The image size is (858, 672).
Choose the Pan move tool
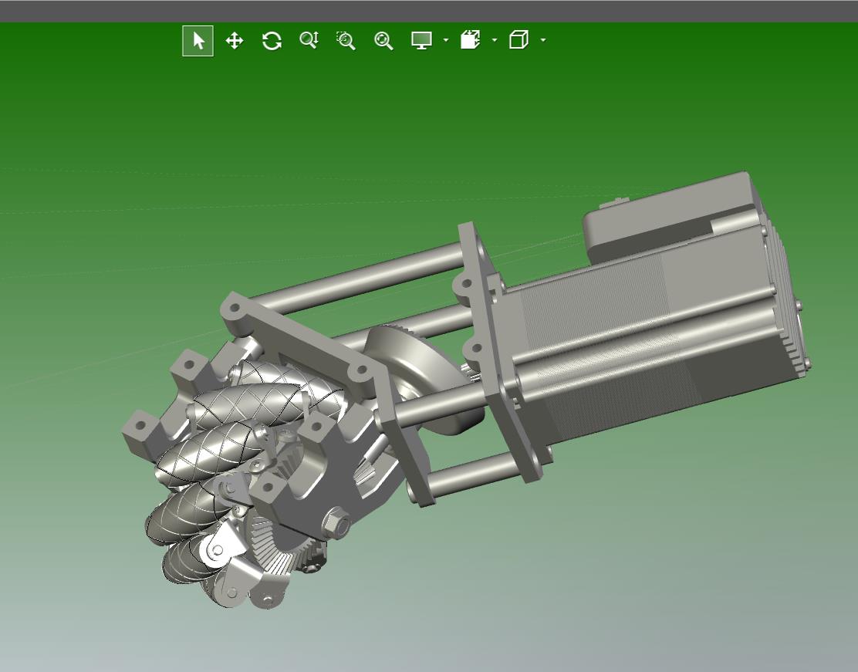click(x=235, y=40)
